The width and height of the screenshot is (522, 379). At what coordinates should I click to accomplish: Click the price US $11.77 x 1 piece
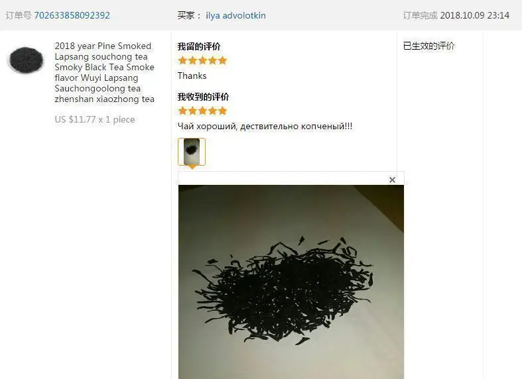click(95, 119)
